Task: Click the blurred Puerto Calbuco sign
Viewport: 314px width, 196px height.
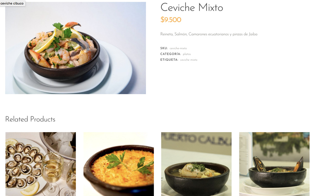Action: (197, 139)
